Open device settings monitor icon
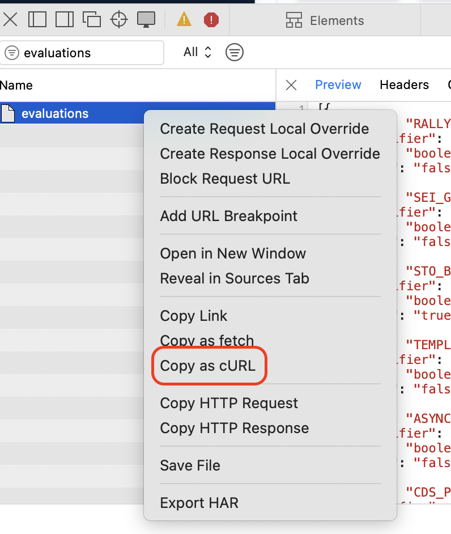Screen dimensions: 451x534 click(146, 20)
